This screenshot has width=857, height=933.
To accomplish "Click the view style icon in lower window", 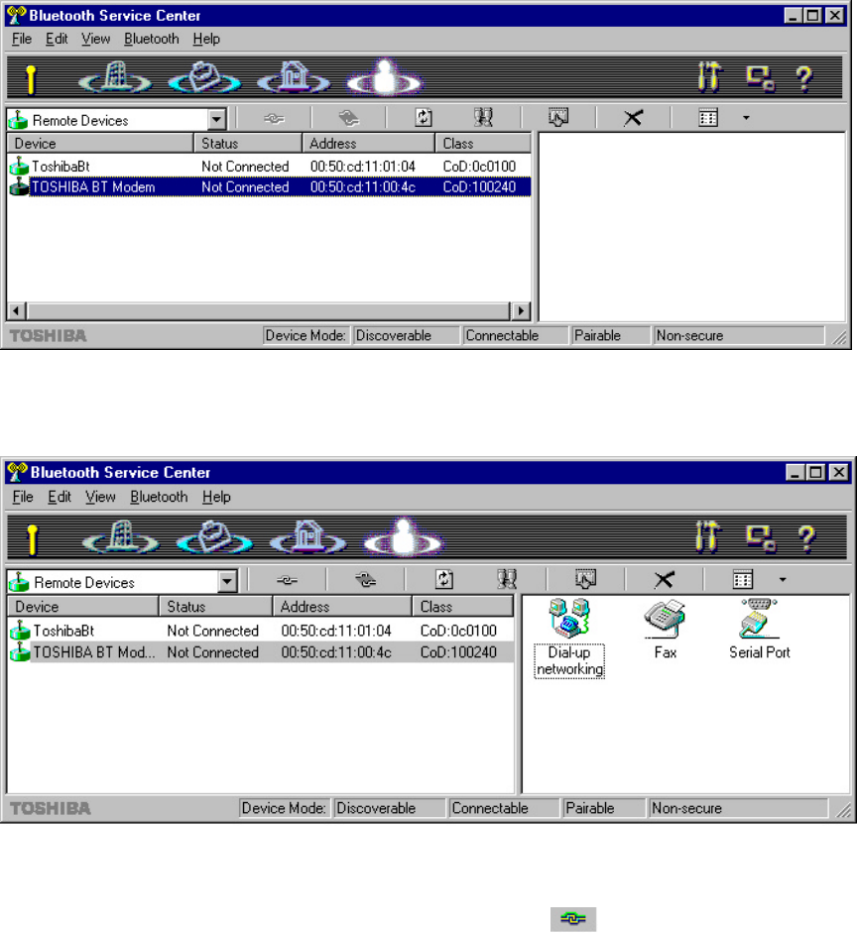I will [x=743, y=580].
